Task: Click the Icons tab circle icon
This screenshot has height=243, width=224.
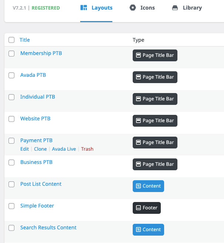Action: (x=133, y=8)
